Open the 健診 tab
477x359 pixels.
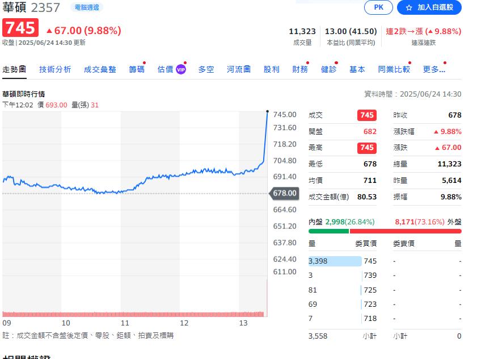[328, 69]
